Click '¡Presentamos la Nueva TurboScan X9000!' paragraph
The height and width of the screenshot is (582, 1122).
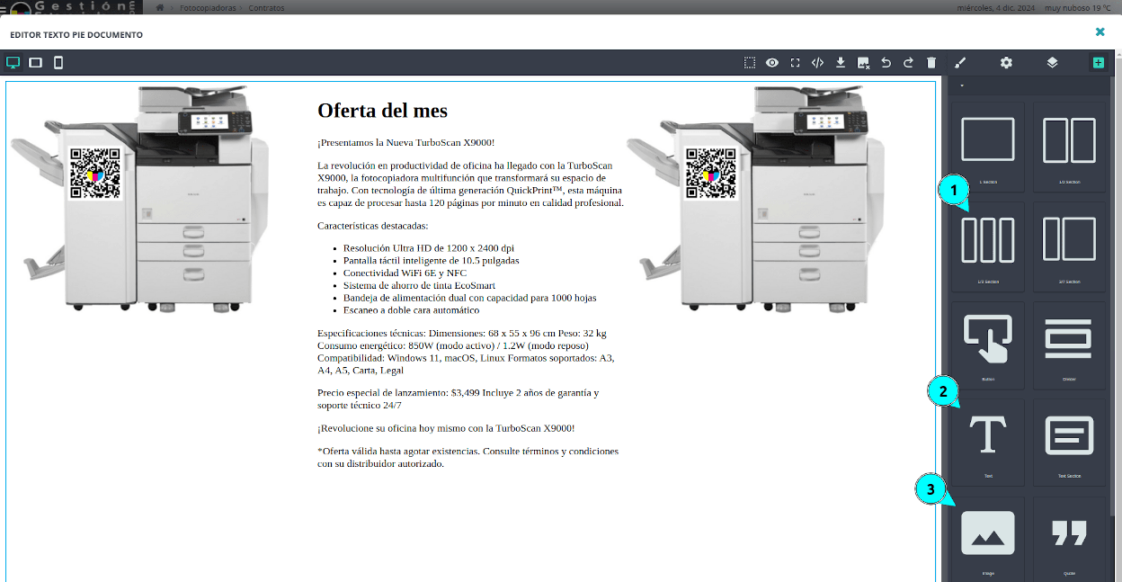(405, 142)
